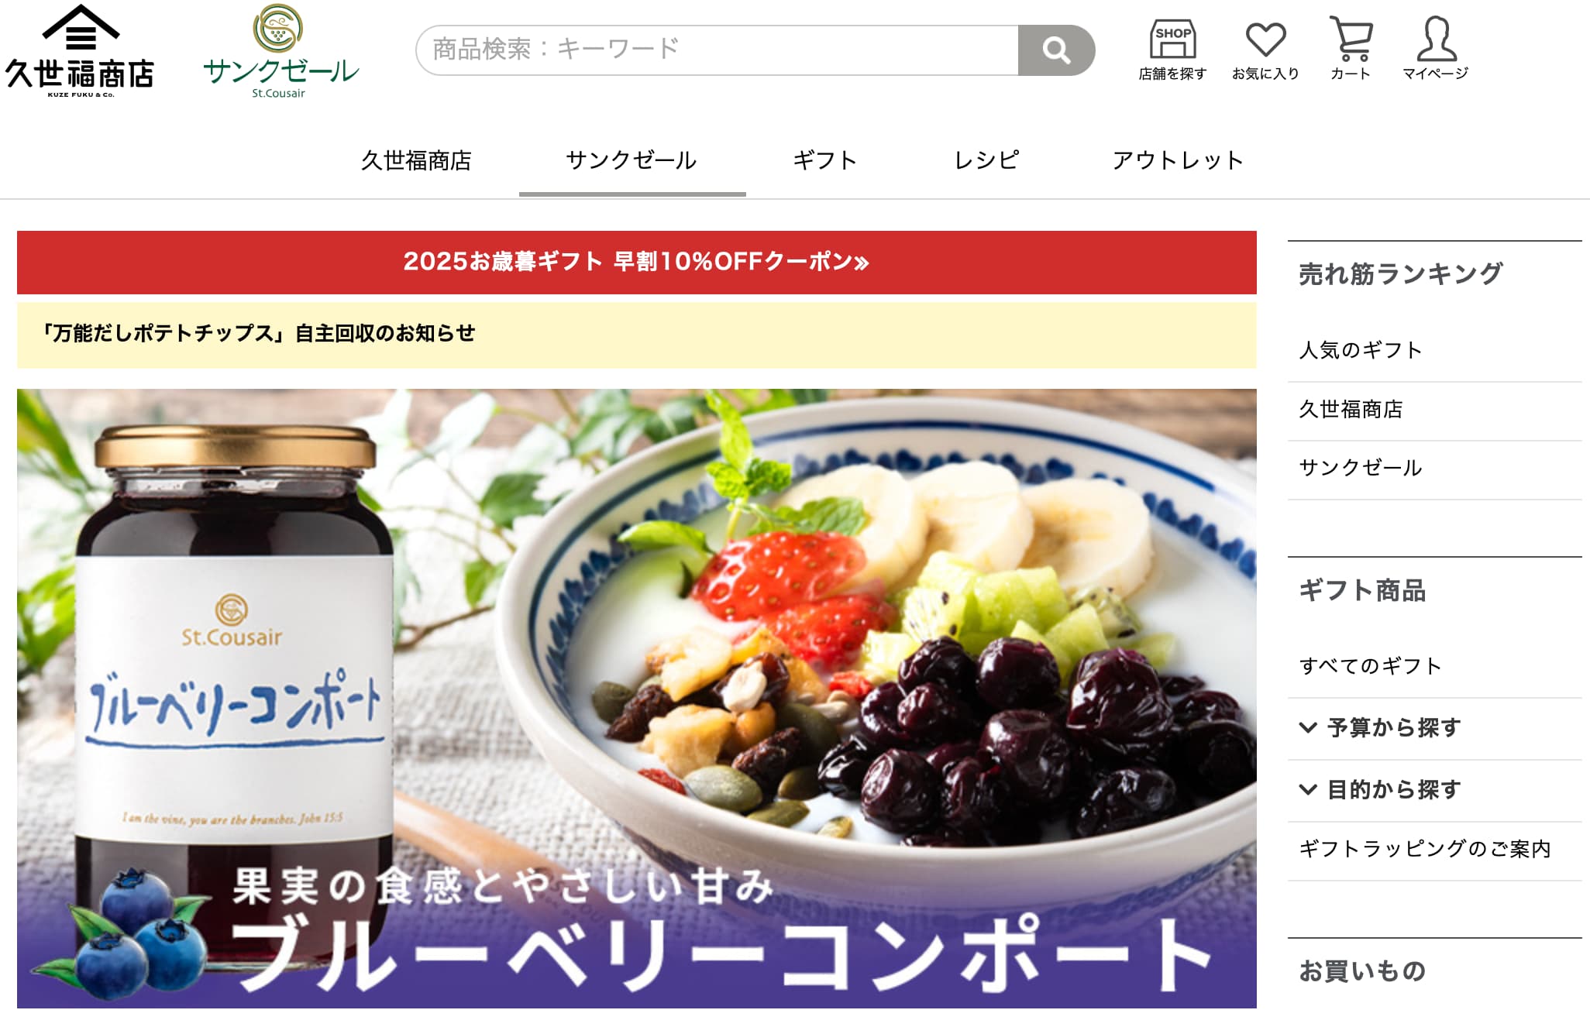Go to the アウトレット navigation tab
The image size is (1590, 1010).
1178,160
